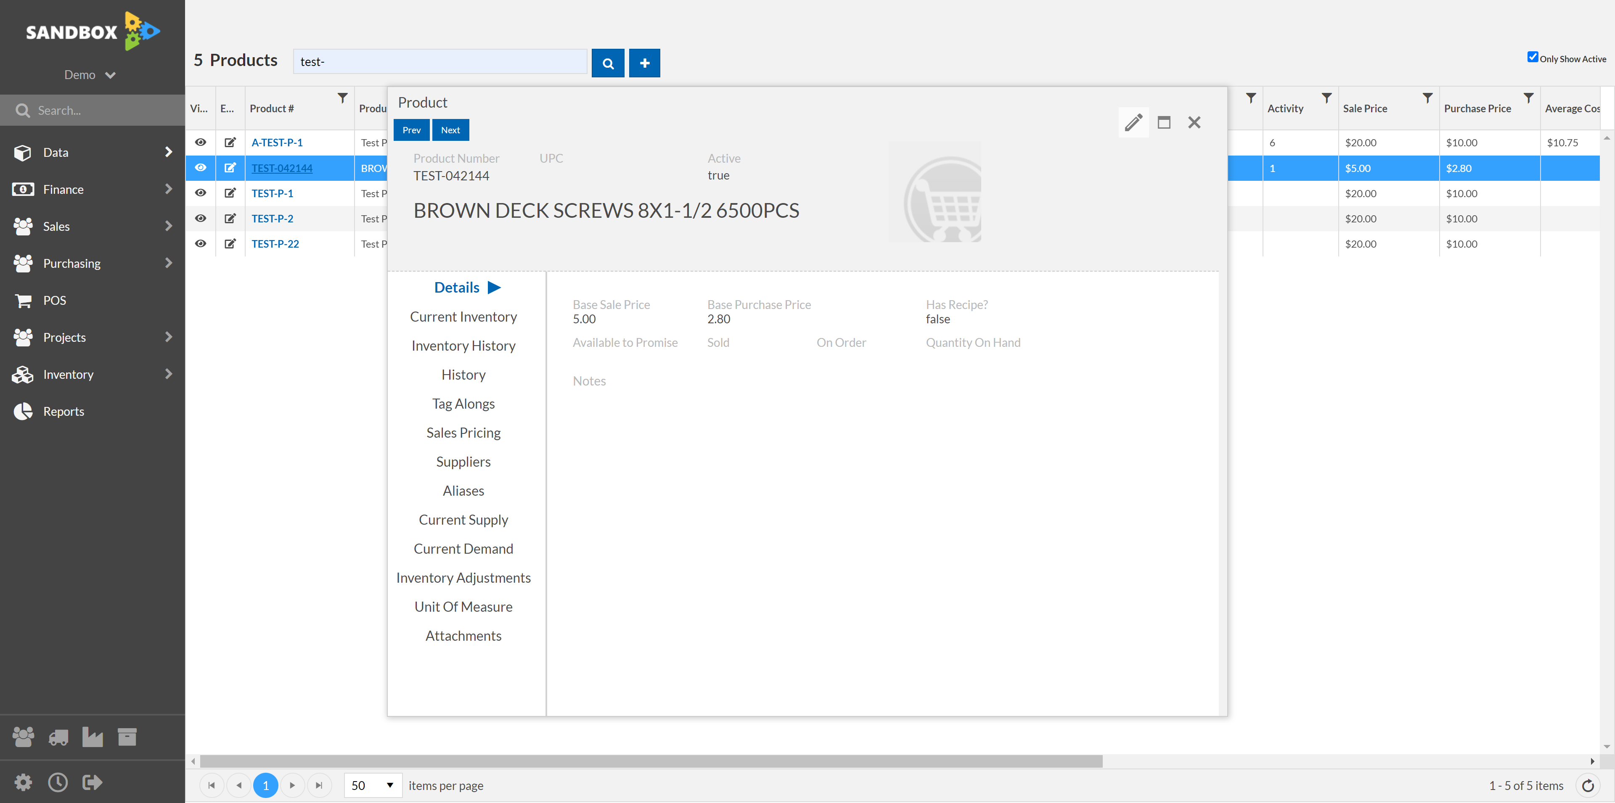Click the delivery truck icon in sidebar
The image size is (1615, 803).
click(x=58, y=737)
